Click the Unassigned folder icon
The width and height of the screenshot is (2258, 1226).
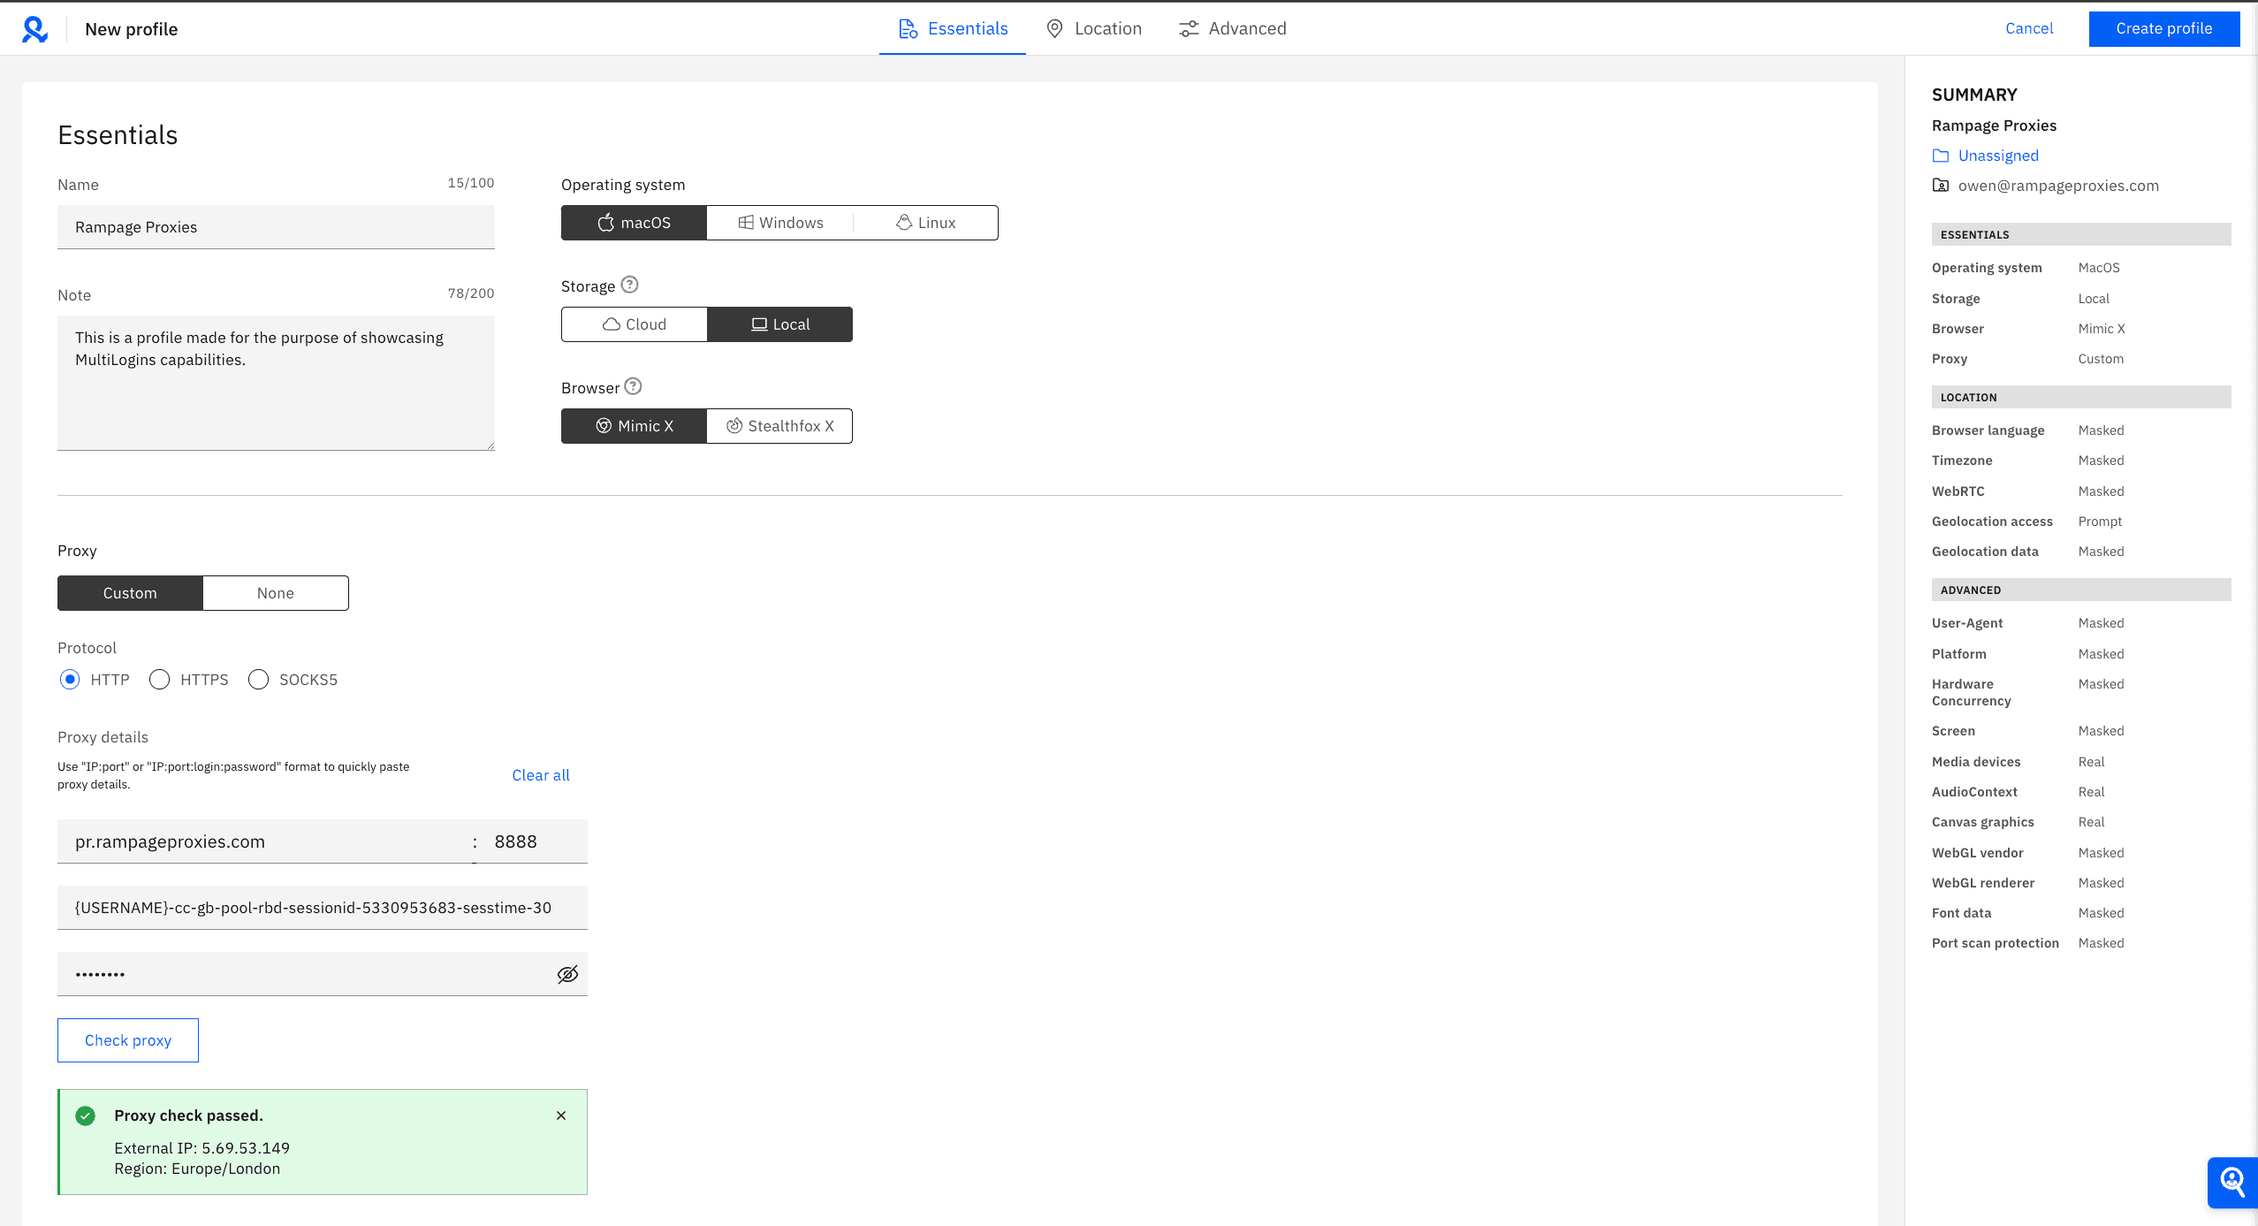(x=1941, y=156)
